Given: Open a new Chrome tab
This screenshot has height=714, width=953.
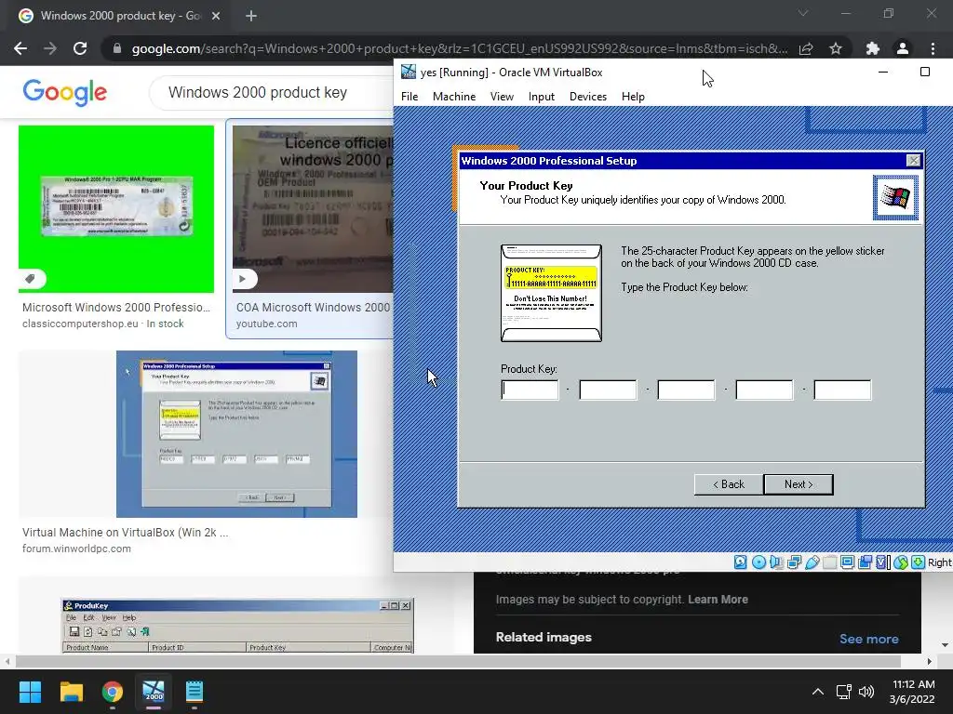Looking at the screenshot, I should (x=251, y=16).
